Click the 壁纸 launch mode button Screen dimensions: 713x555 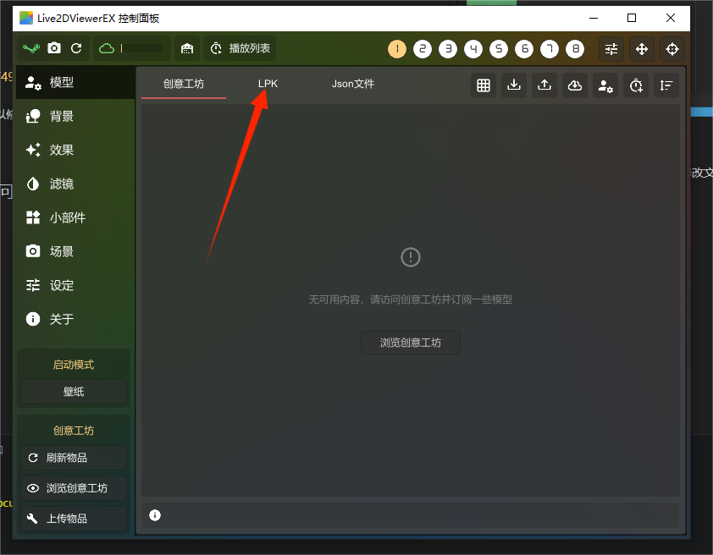click(x=74, y=392)
